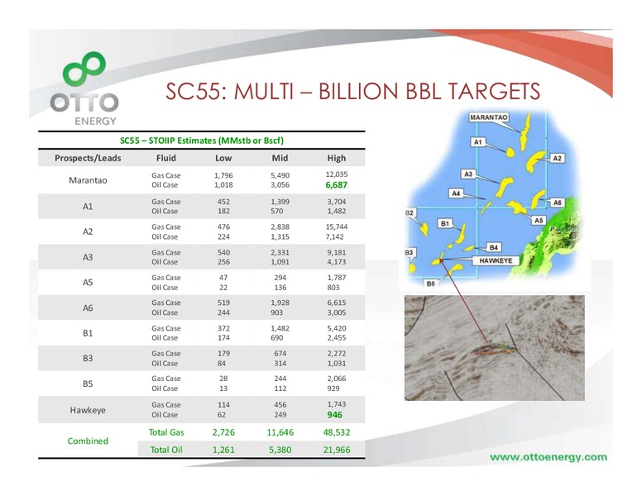Viewport: 642px width, 496px height.
Task: Select the 2,066 value in B5 row
Action: pyautogui.click(x=336, y=379)
